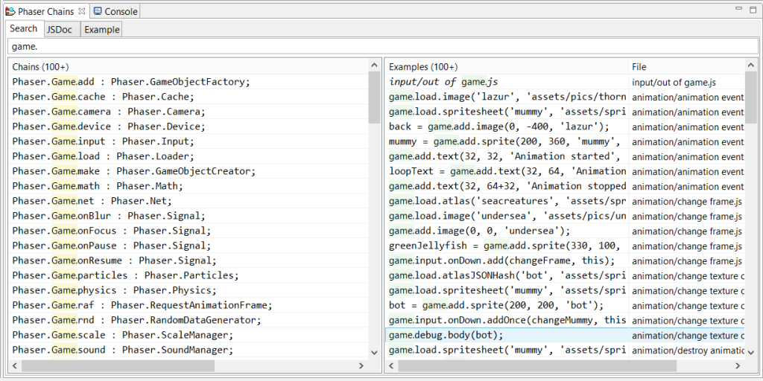
Task: Click the Examples list scroll down arrow
Action: (x=751, y=352)
